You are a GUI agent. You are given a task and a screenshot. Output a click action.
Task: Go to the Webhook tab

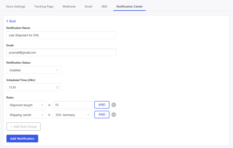click(69, 6)
